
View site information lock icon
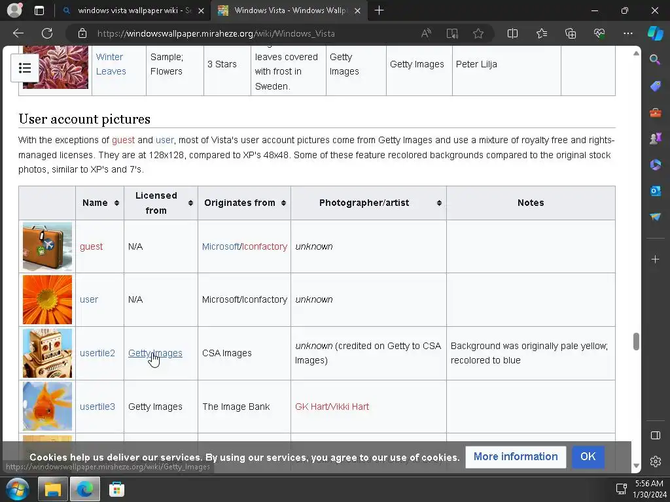coord(82,34)
